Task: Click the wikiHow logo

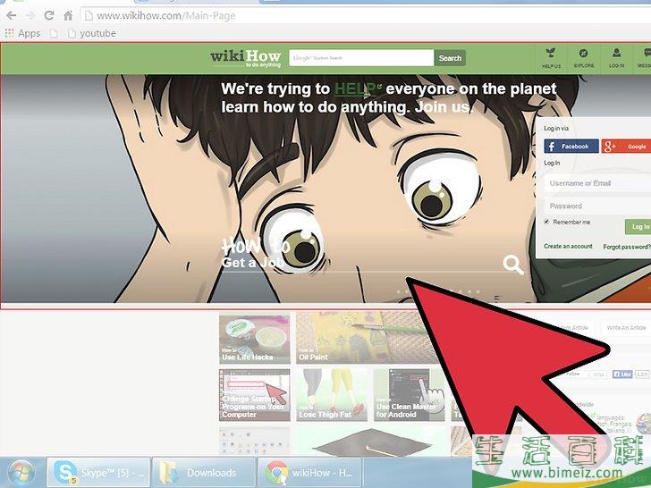Action: pyautogui.click(x=246, y=58)
